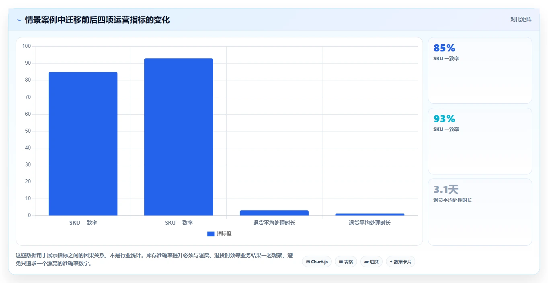Screen dimensions: 548x283
Task: Click the taller 退货平均处理时长 bar
Action: tap(274, 213)
